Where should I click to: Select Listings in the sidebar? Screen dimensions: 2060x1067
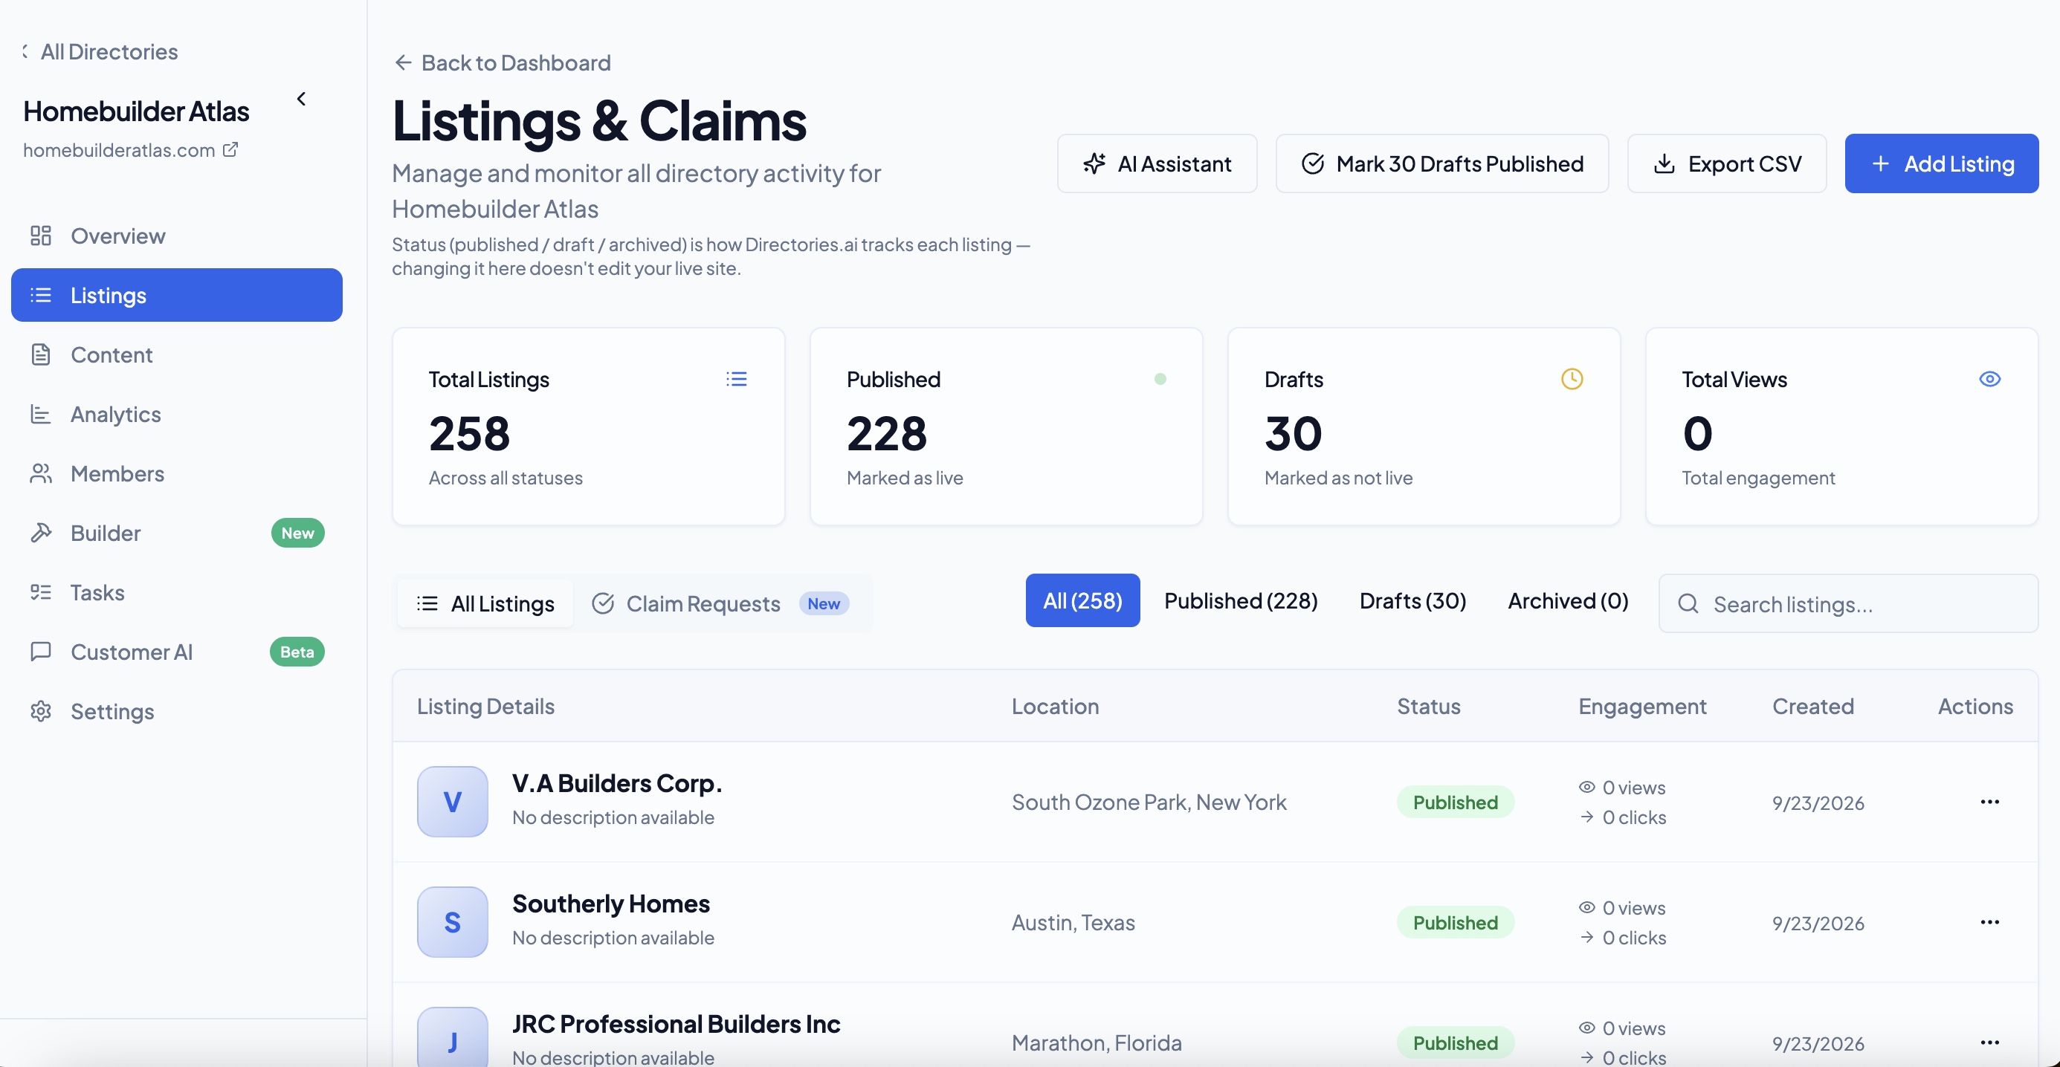(x=177, y=295)
